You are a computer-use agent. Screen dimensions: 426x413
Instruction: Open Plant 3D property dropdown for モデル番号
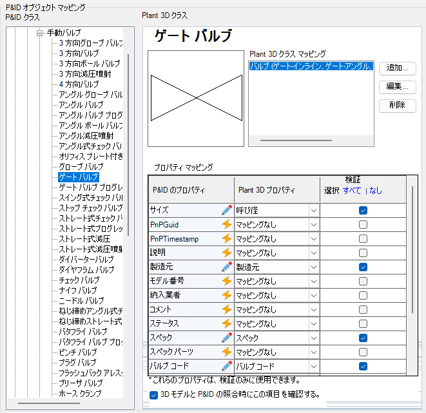coord(314,282)
